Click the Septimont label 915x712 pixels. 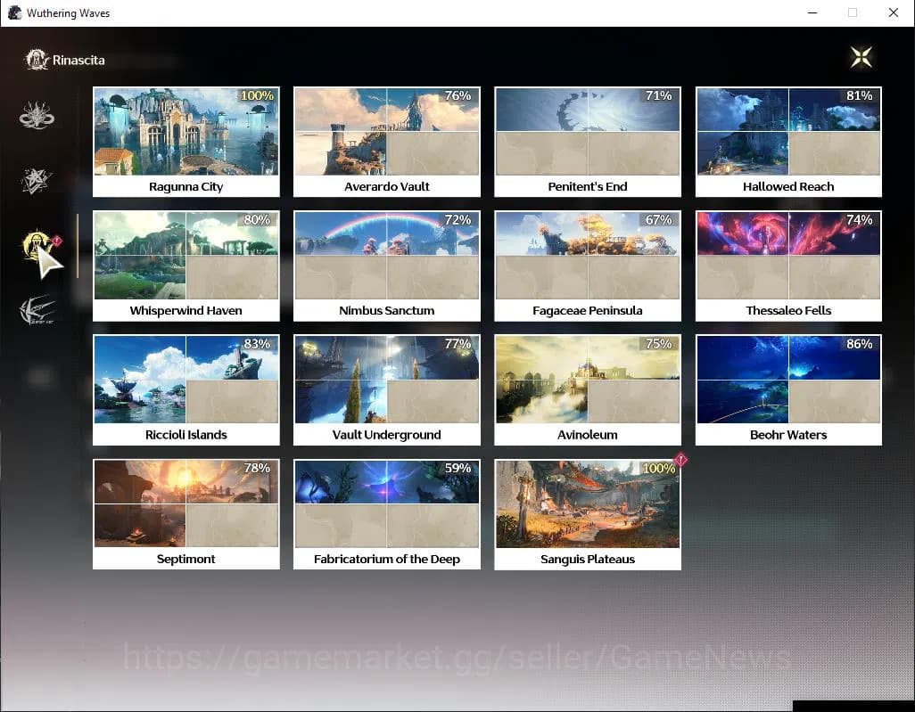click(186, 559)
